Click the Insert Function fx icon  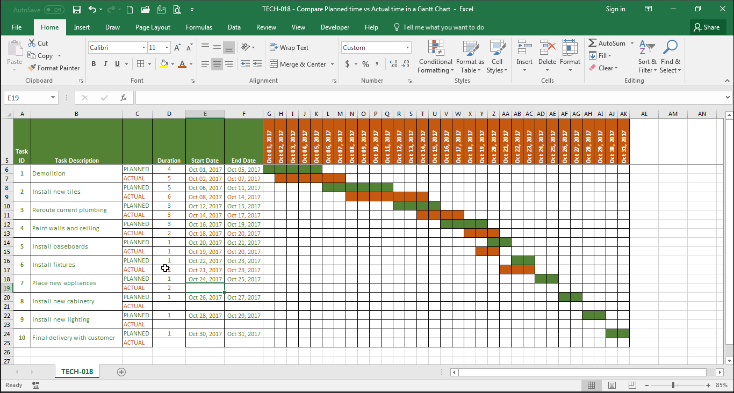click(x=124, y=98)
